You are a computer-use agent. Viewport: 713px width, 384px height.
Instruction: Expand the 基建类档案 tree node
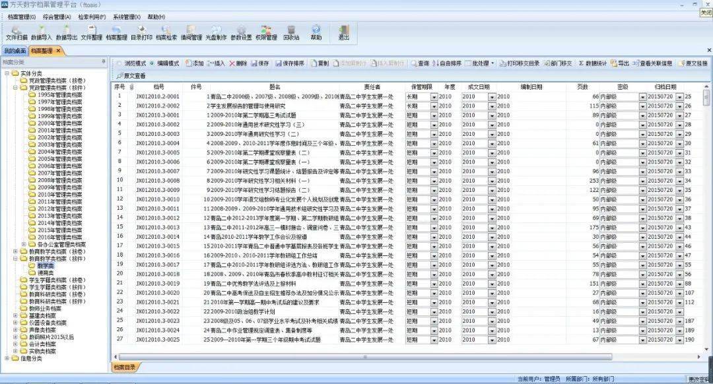[x=15, y=316]
